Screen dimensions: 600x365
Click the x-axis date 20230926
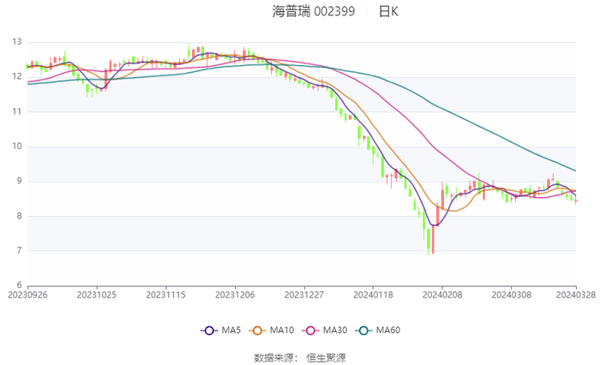(x=27, y=295)
